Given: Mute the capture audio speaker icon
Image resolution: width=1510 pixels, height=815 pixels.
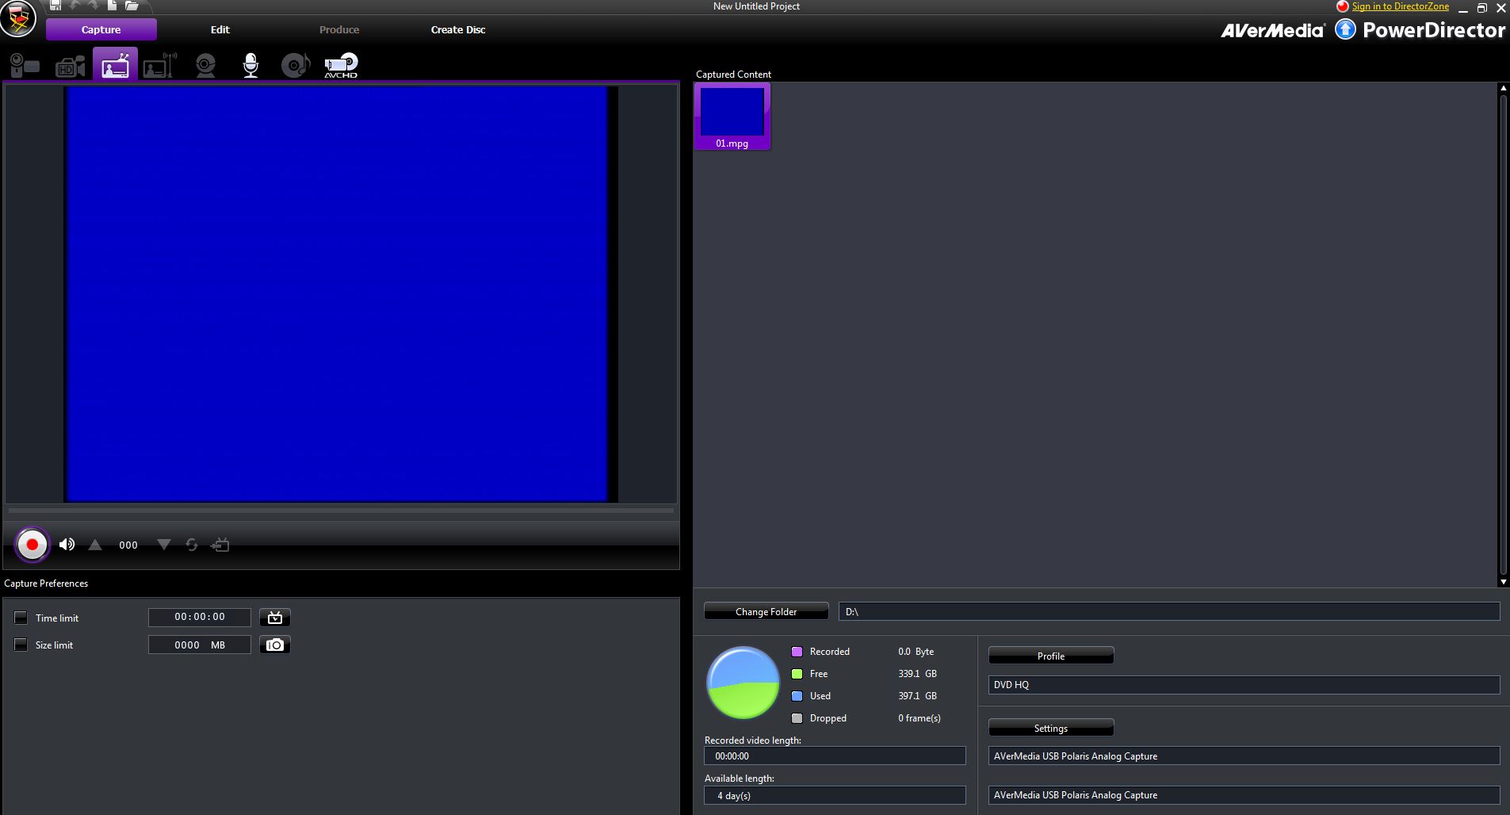Looking at the screenshot, I should [x=67, y=544].
